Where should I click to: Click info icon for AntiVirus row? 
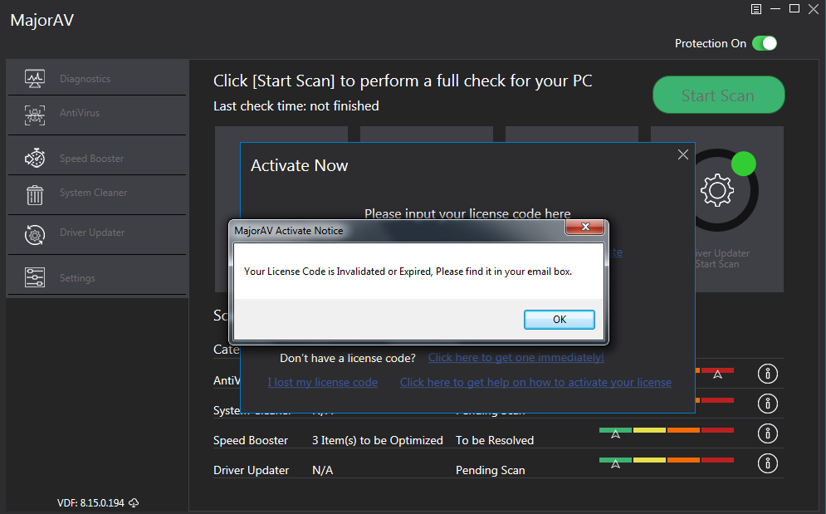click(x=768, y=374)
